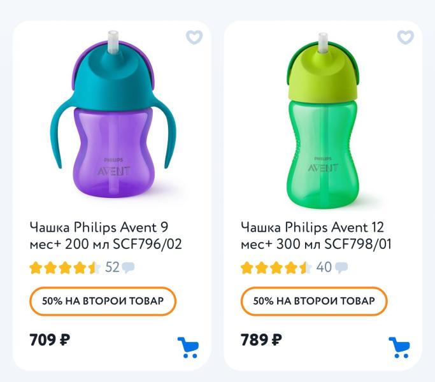
Task: Click star rating of SCF798/01 cup
Action: coord(276,267)
